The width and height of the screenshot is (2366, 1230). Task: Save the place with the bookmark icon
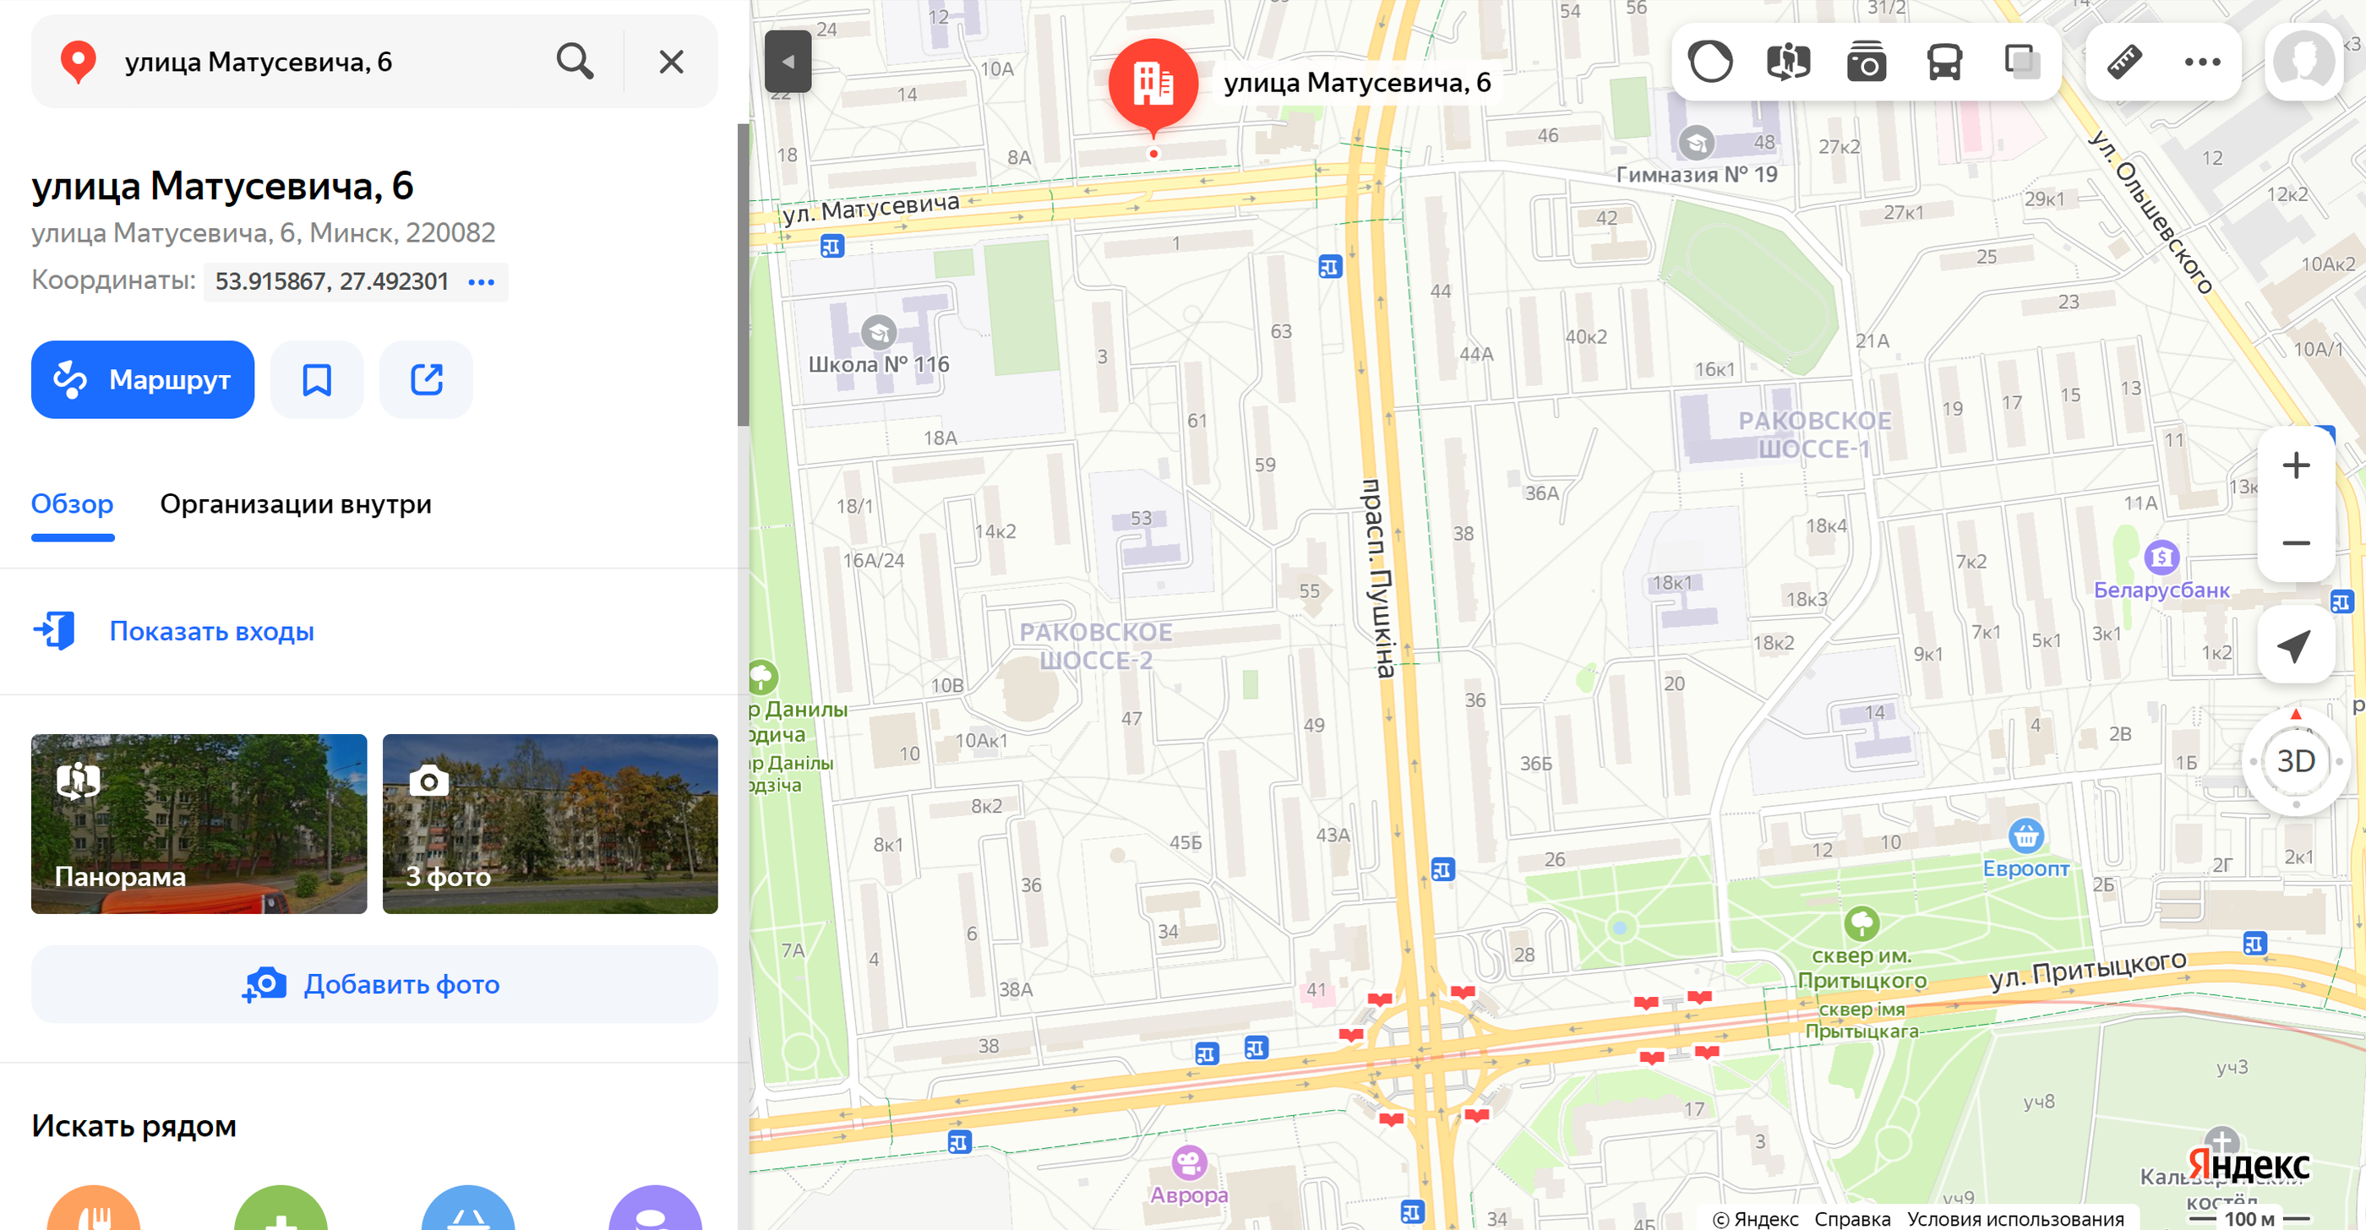(x=317, y=379)
